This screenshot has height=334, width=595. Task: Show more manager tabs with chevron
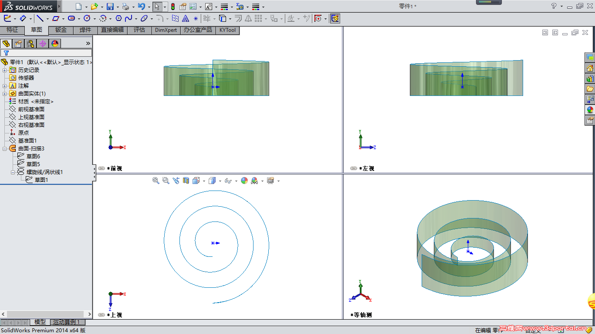(x=88, y=43)
